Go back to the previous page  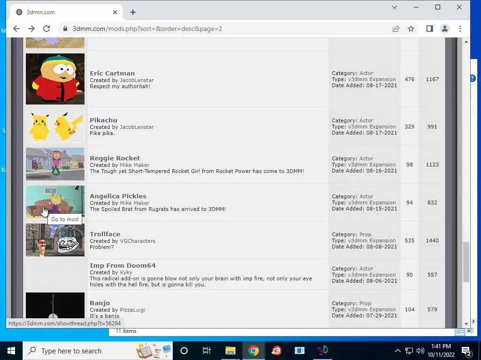[x=16, y=29]
